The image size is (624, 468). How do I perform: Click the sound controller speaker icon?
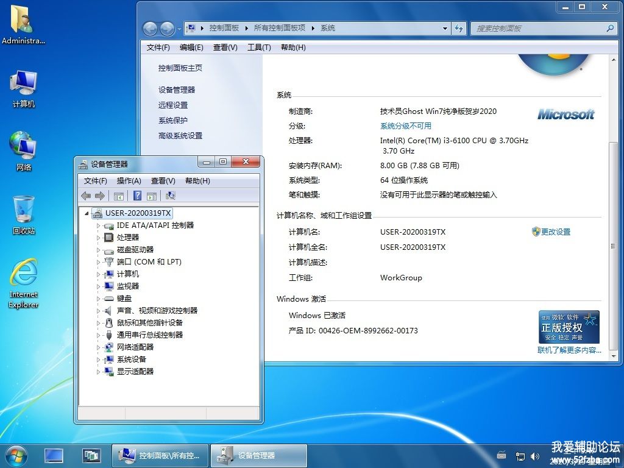[x=108, y=310]
